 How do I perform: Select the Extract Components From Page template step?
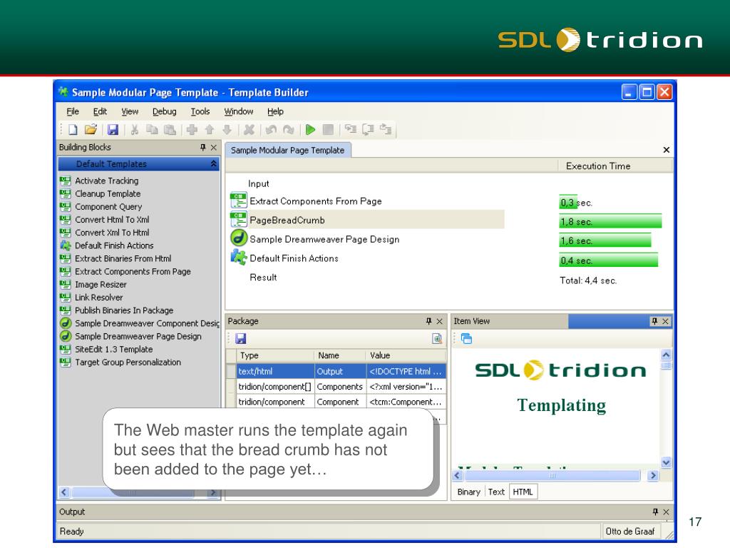tap(316, 201)
